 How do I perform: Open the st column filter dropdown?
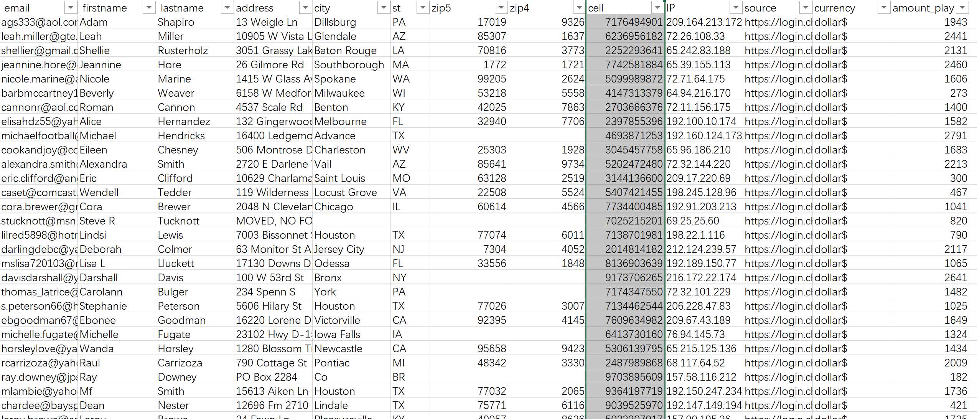(423, 8)
